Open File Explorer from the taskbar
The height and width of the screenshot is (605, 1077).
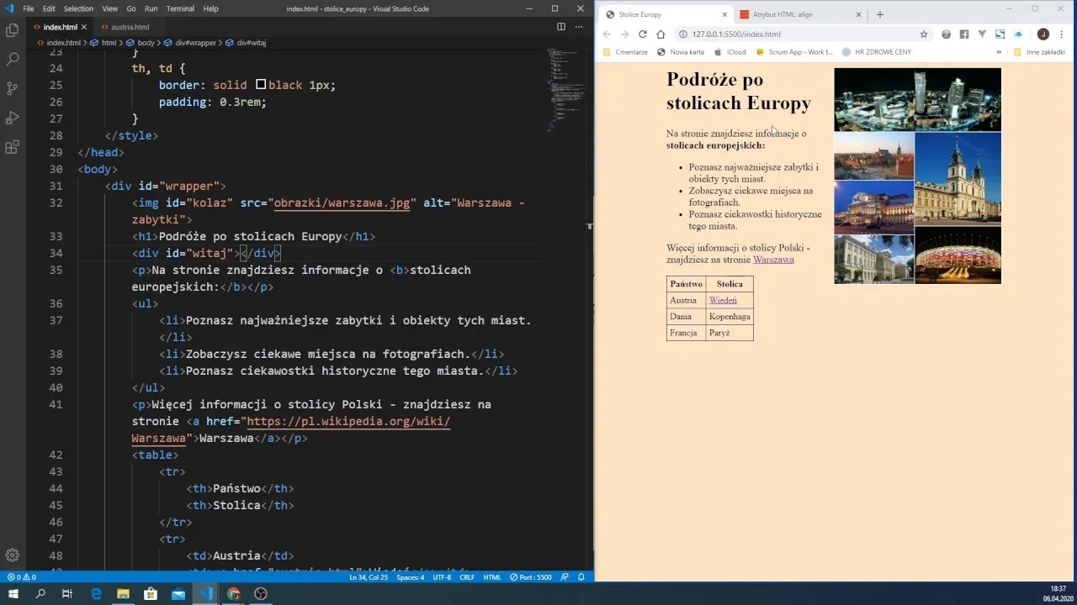point(123,593)
